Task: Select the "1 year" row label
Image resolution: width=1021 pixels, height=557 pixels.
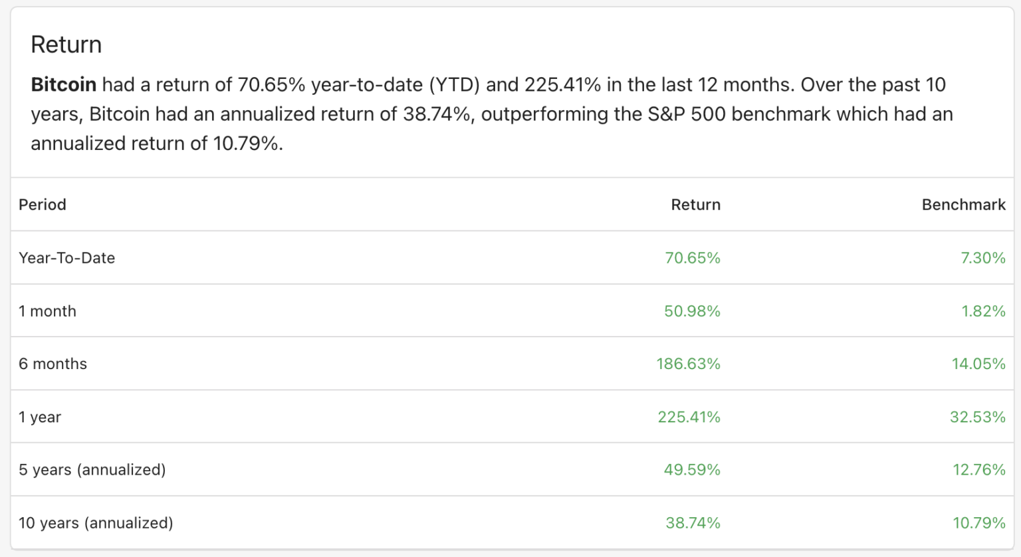Action: click(x=40, y=417)
